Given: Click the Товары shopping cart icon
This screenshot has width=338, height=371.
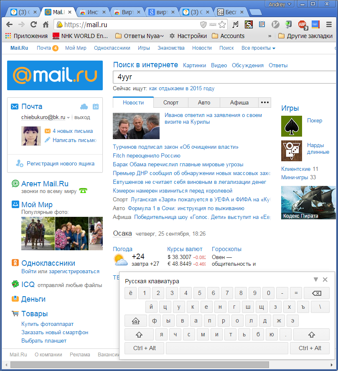Looking at the screenshot, I should point(15,313).
